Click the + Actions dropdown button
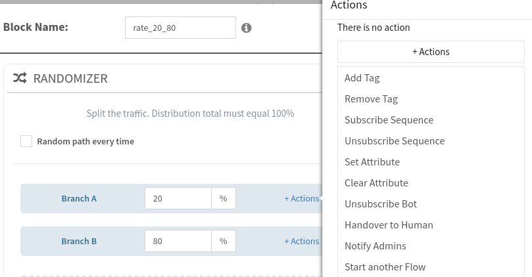 pos(431,52)
